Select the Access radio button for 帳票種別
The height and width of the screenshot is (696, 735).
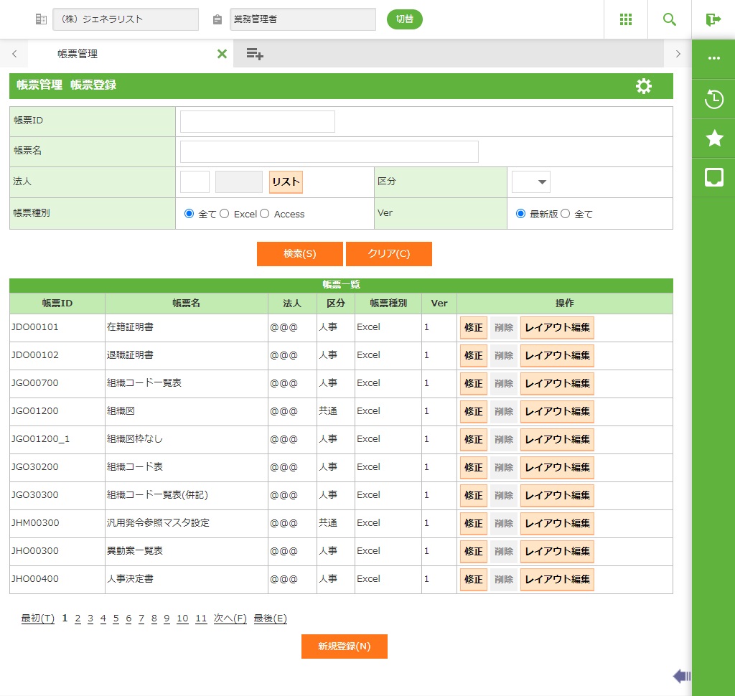pos(265,214)
